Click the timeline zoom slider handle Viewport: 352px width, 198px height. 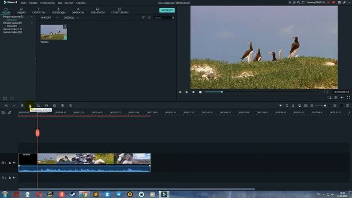(x=325, y=106)
